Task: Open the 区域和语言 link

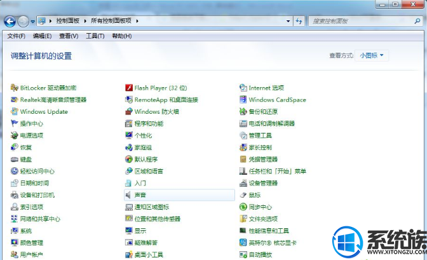Action: coord(149,171)
